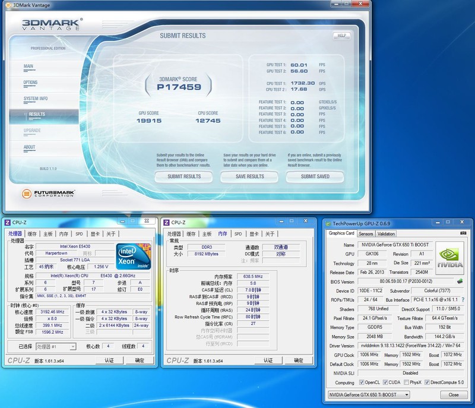Click the GPU name field GTX 650 Ti BOOST
The width and height of the screenshot is (475, 408).
point(395,245)
